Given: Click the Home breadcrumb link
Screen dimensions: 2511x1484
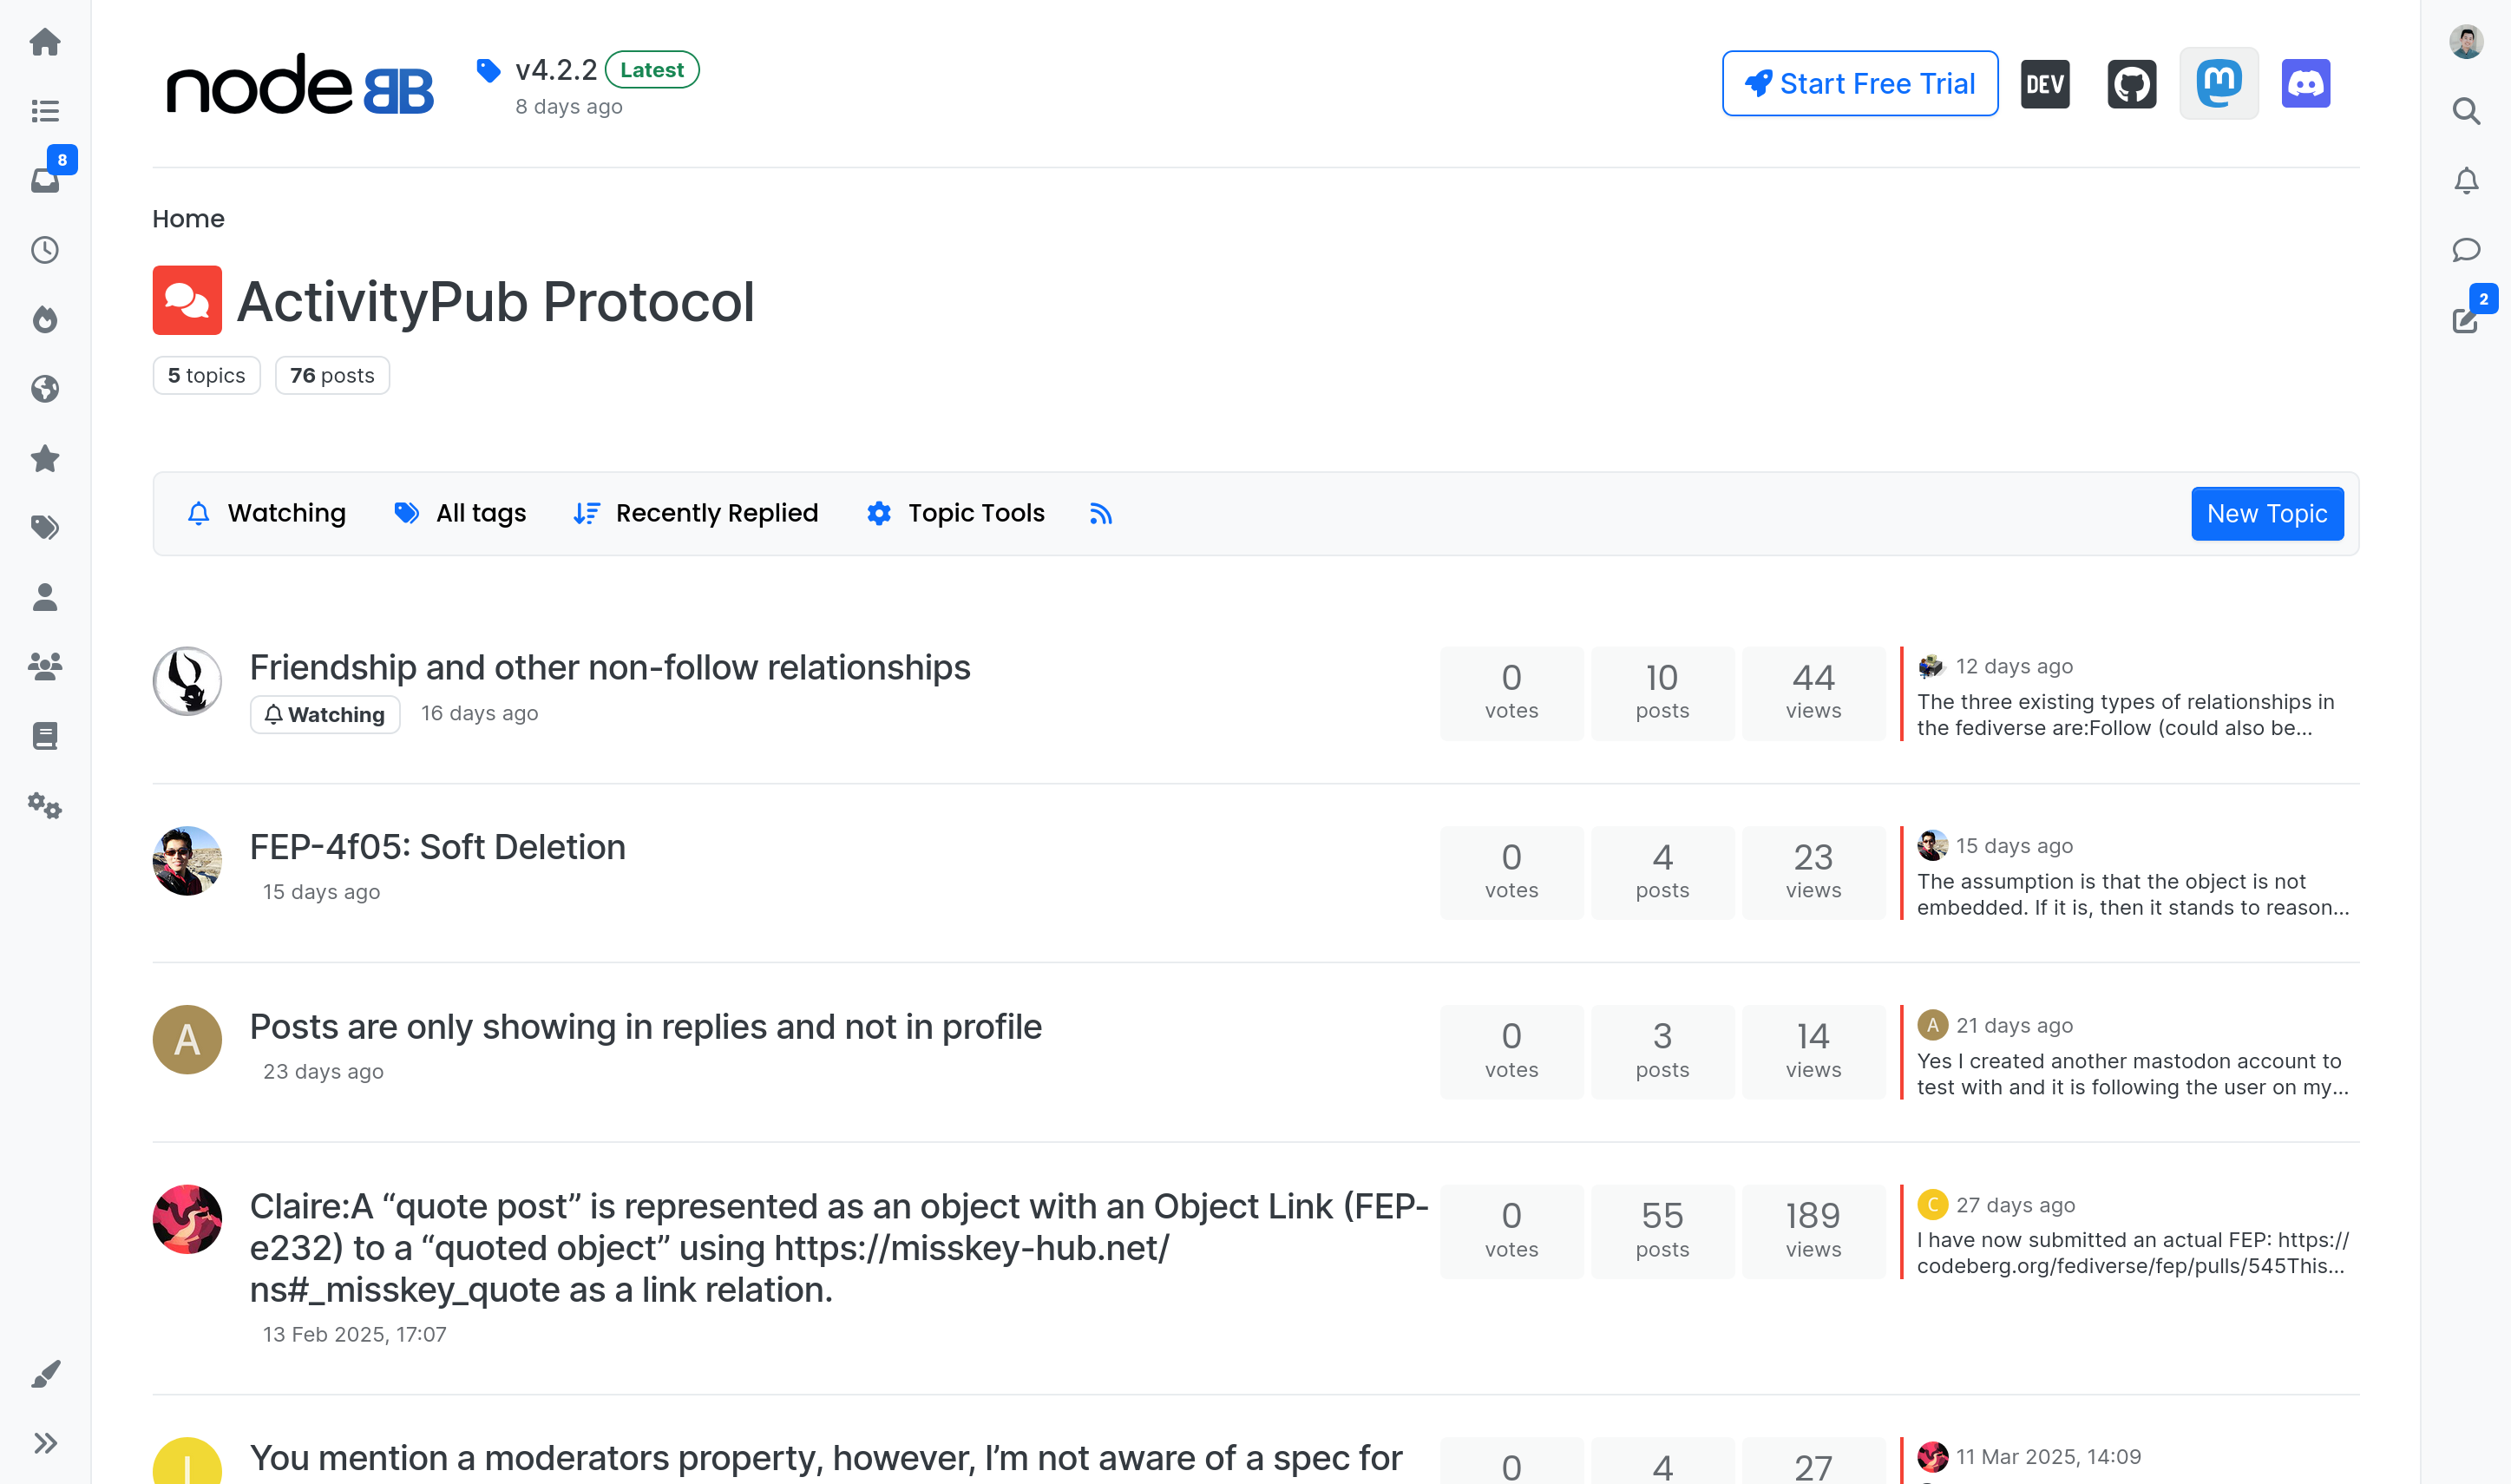Looking at the screenshot, I should pos(188,219).
